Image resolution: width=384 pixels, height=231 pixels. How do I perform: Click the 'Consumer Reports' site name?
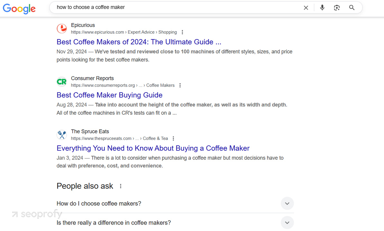click(92, 78)
